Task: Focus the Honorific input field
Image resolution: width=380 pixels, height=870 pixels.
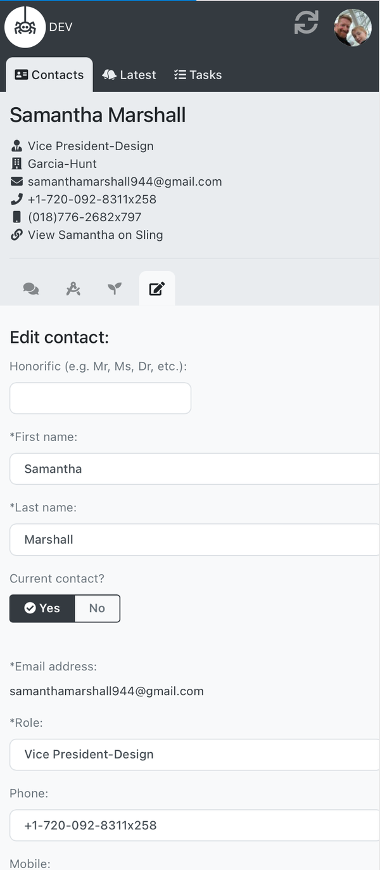Action: (x=100, y=399)
